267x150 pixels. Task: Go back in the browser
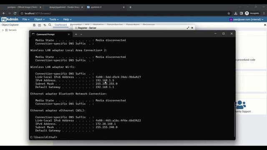pyautogui.click(x=4, y=13)
